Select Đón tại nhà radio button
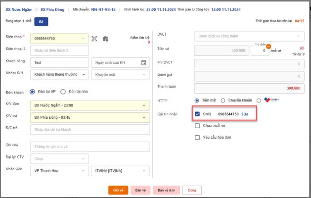Viewport: 311px width, 198px height. pos(64,92)
